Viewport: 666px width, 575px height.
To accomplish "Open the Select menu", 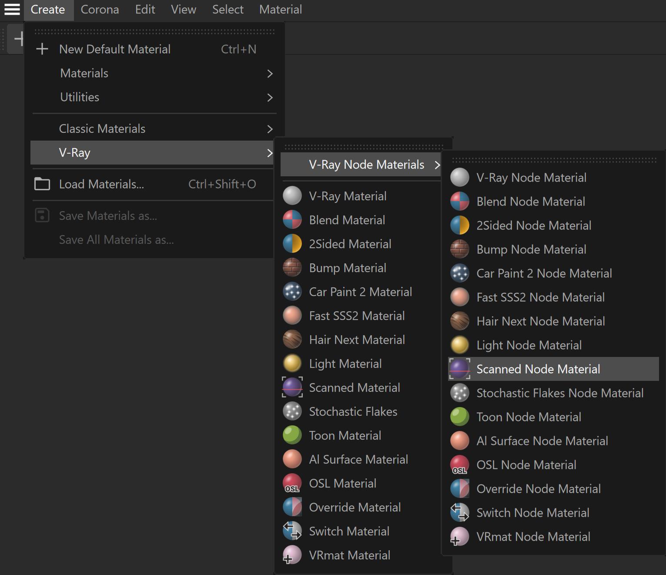I will (x=228, y=10).
